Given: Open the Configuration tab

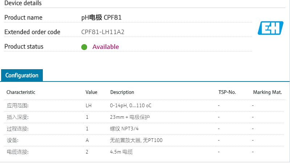Looking at the screenshot, I should click(22, 75).
